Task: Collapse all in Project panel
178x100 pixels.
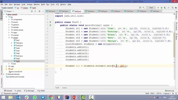Action: [35, 11]
